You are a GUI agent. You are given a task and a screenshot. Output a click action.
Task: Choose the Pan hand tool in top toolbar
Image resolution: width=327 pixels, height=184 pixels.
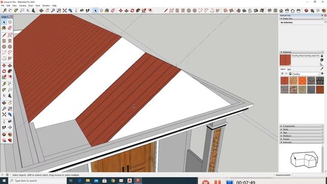coord(47,10)
